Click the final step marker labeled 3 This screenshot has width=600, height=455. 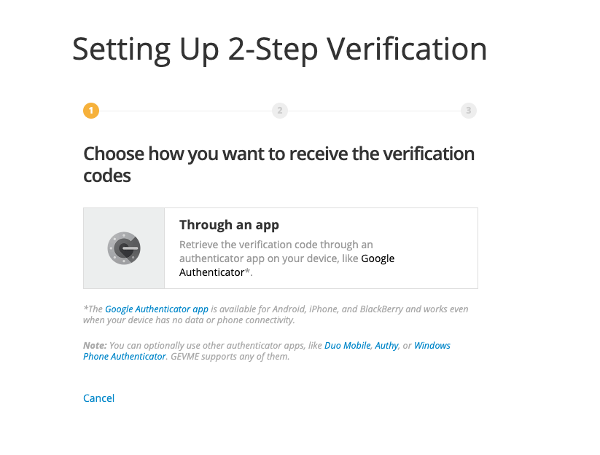click(469, 111)
